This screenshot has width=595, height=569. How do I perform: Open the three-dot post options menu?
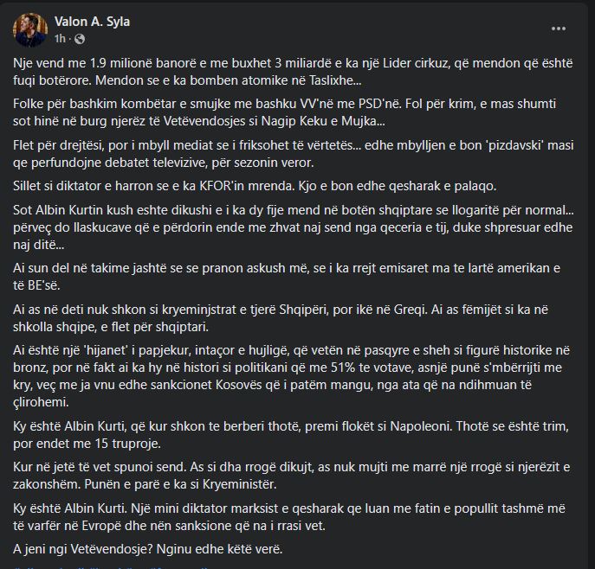click(x=559, y=29)
